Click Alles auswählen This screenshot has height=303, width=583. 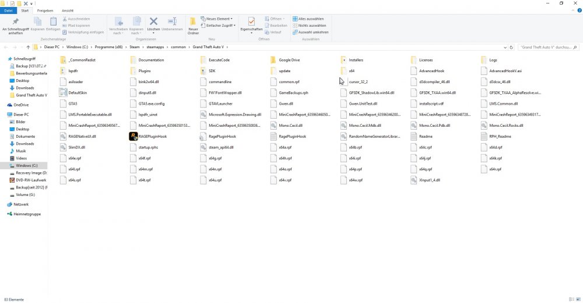point(308,19)
